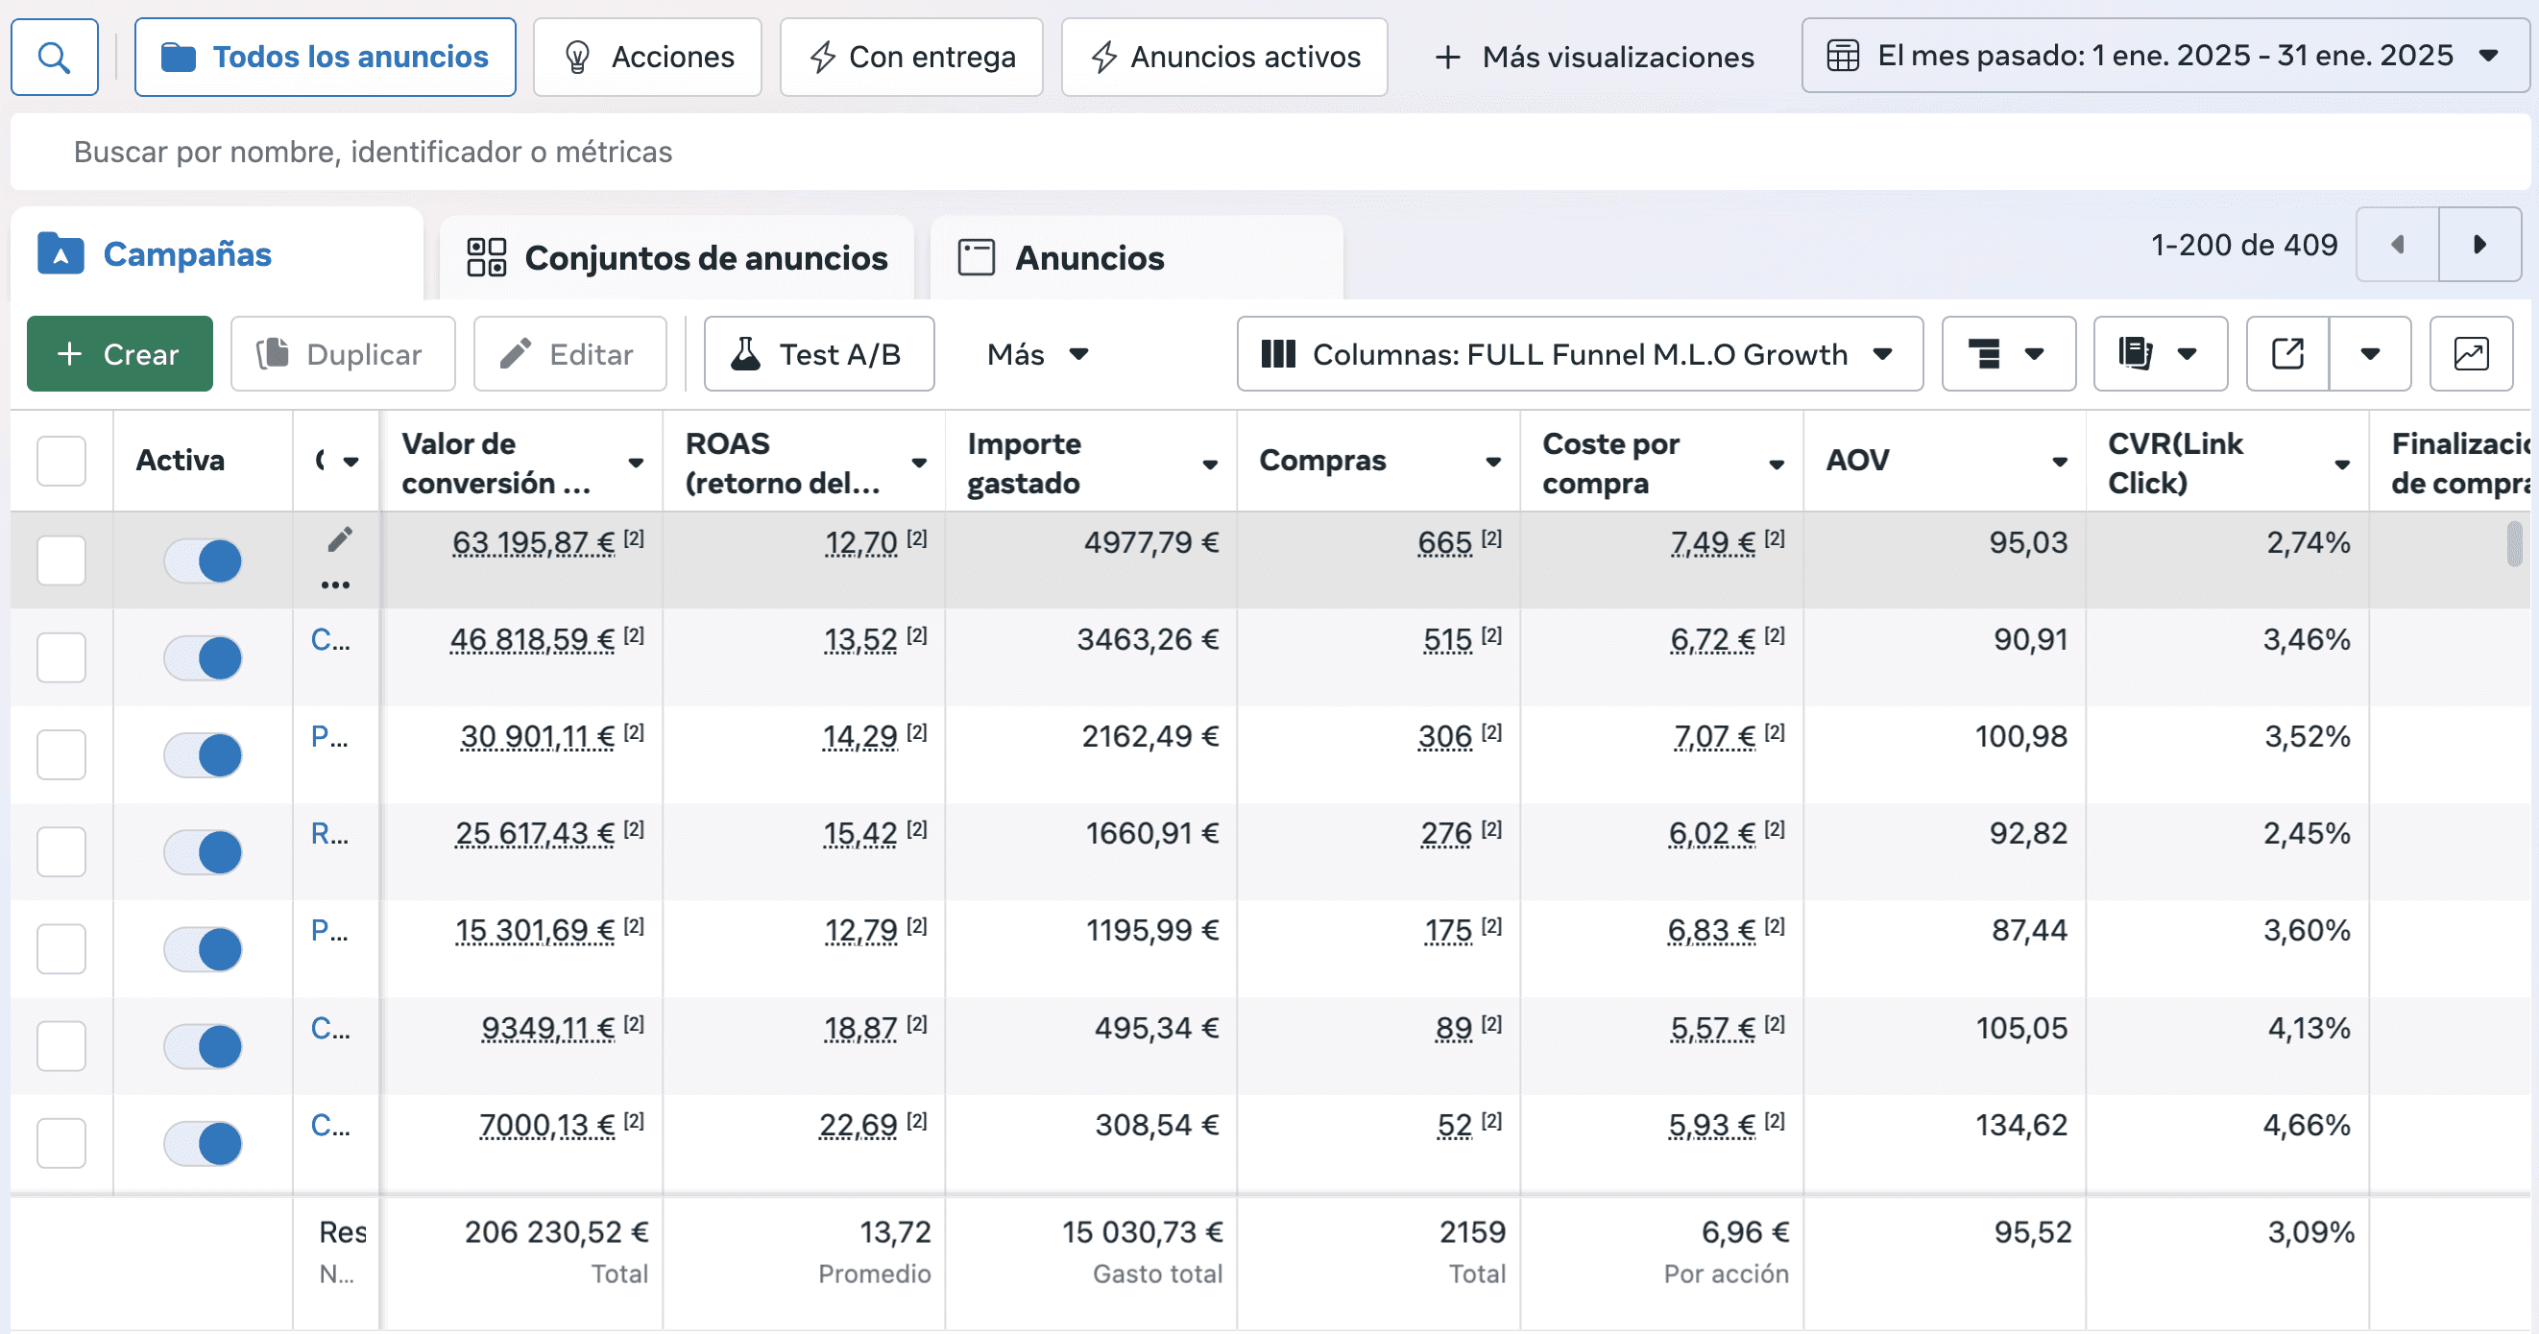The width and height of the screenshot is (2539, 1334).
Task: Select checkbox for the 30 901,11 € campaign row
Action: 61,754
